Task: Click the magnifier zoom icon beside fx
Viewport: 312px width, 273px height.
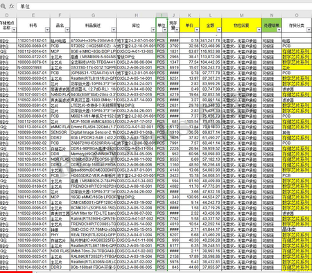Action: (3, 6)
